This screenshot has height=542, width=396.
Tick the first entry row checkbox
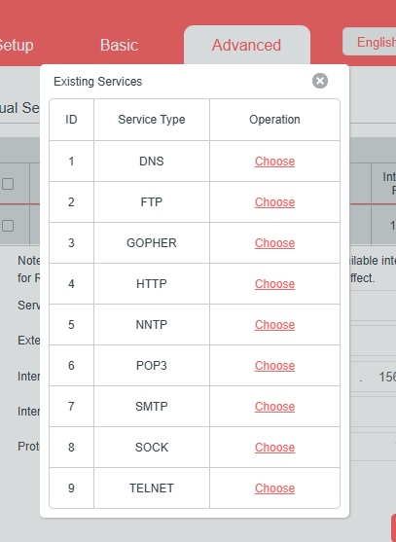pyautogui.click(x=8, y=226)
